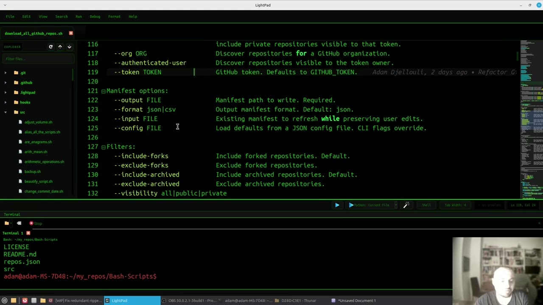Switch to LightPad in the taskbar
Viewport: 543px width, 305px height.
coord(132,300)
